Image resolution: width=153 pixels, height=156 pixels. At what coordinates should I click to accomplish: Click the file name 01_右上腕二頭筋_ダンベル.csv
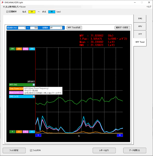coord(14,7)
